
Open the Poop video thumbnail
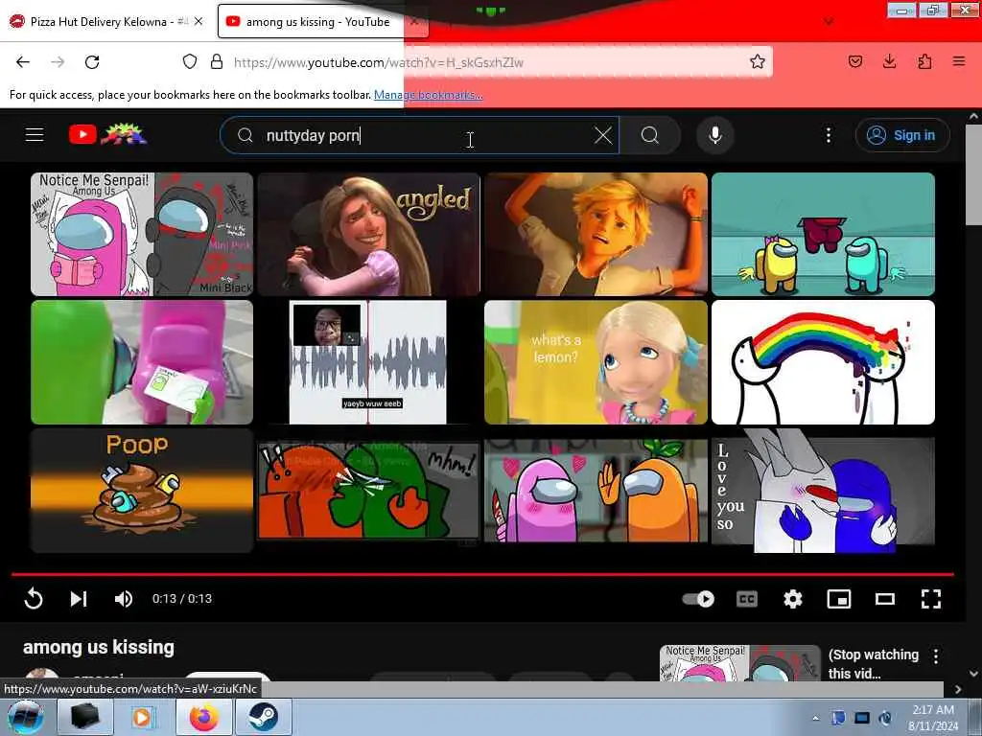142,491
